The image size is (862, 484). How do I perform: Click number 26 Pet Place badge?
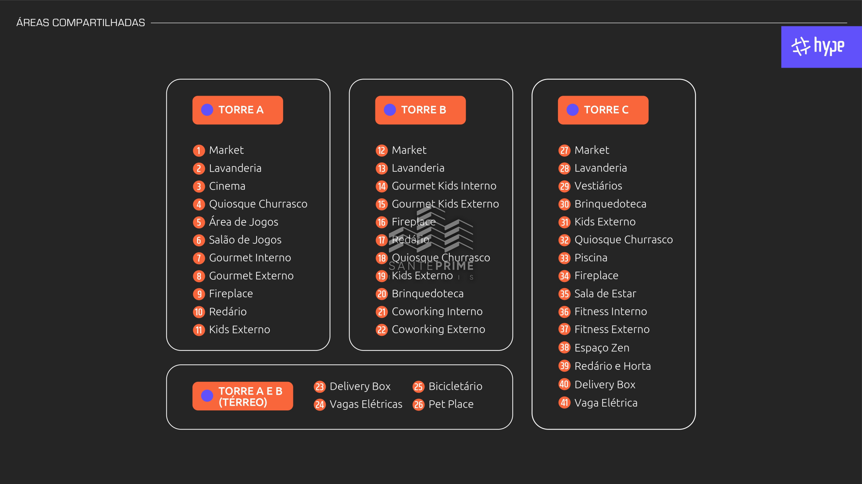click(418, 405)
